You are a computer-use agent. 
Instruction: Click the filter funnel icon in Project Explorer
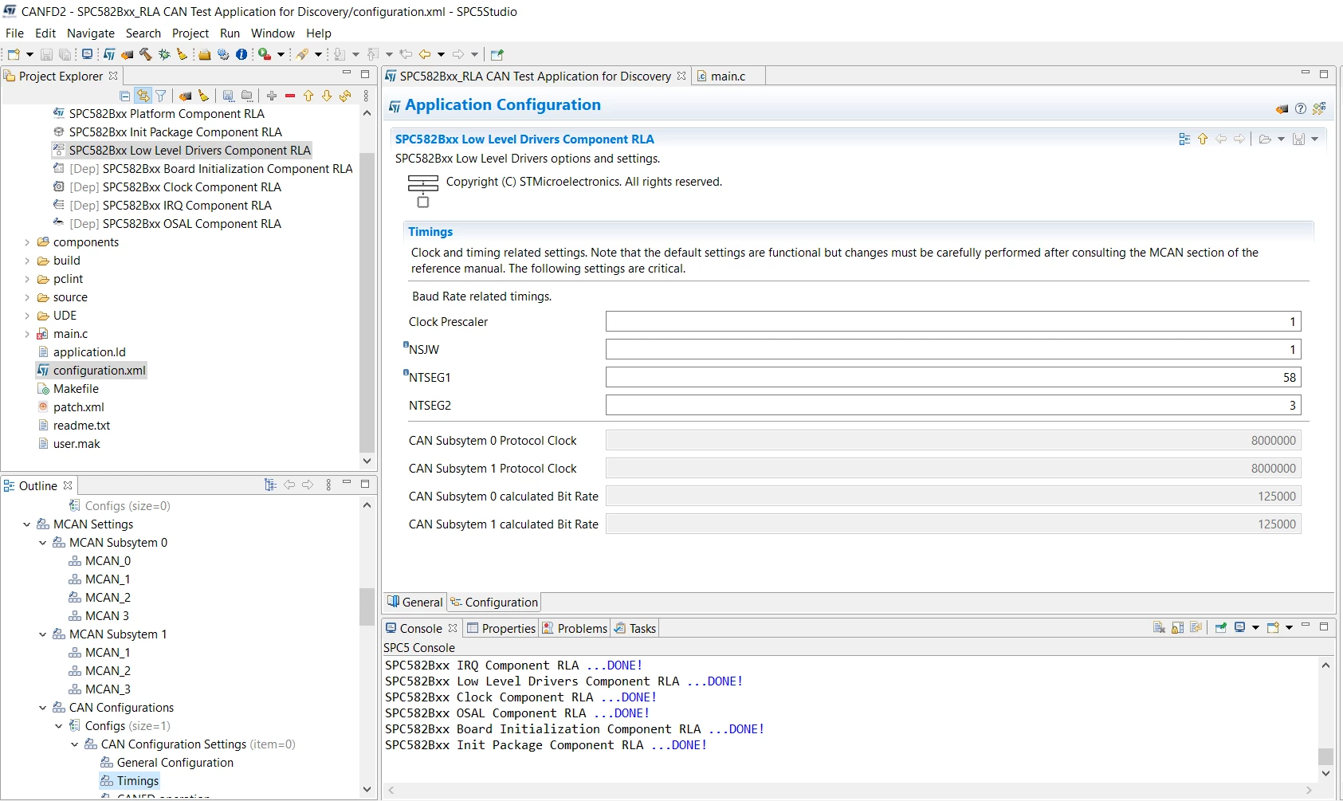point(161,96)
